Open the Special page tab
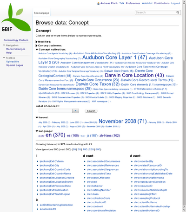The height and width of the screenshot is (212, 186). coord(41,13)
